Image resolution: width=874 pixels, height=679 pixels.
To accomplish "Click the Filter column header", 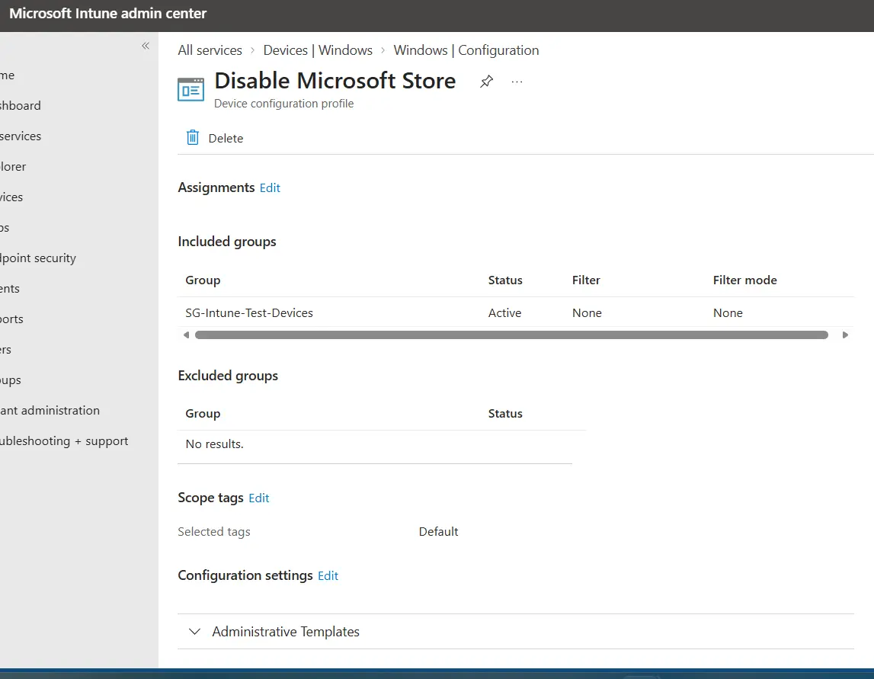I will (x=586, y=280).
